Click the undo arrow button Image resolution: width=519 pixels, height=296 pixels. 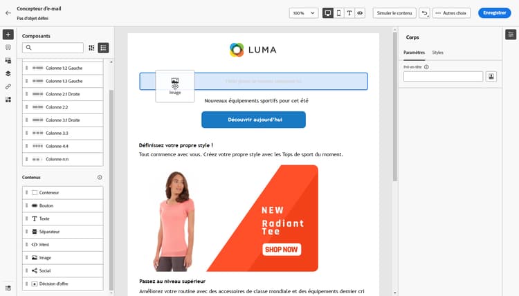click(425, 13)
